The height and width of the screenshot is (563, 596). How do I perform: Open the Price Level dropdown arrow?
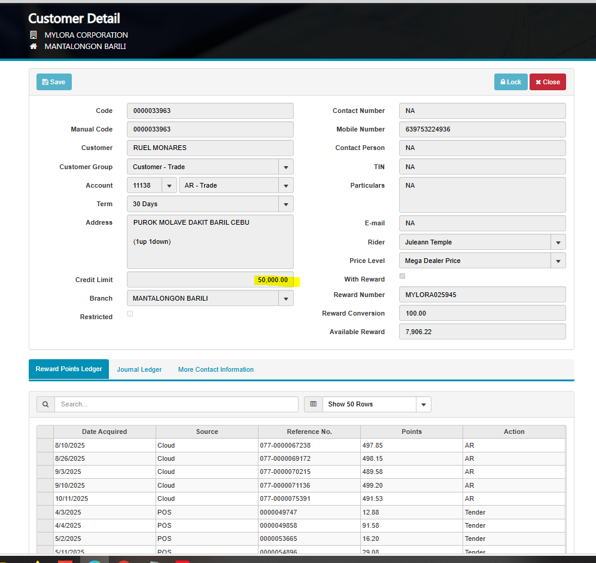pyautogui.click(x=558, y=261)
